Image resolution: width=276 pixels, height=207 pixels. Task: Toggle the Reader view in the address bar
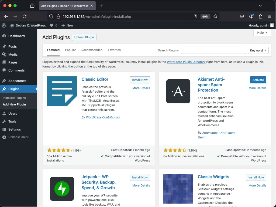tap(195, 16)
